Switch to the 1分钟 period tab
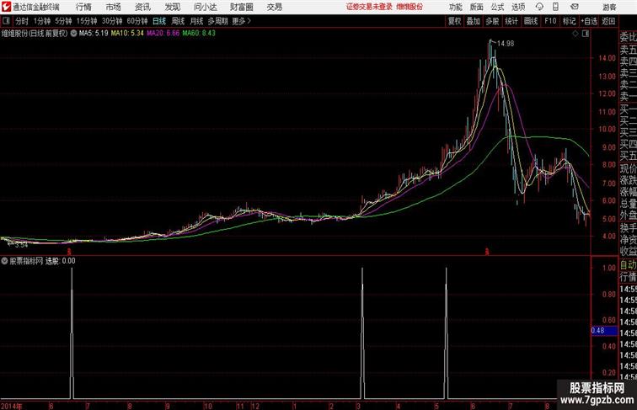Screen dimensions: 637x410 click(42, 21)
